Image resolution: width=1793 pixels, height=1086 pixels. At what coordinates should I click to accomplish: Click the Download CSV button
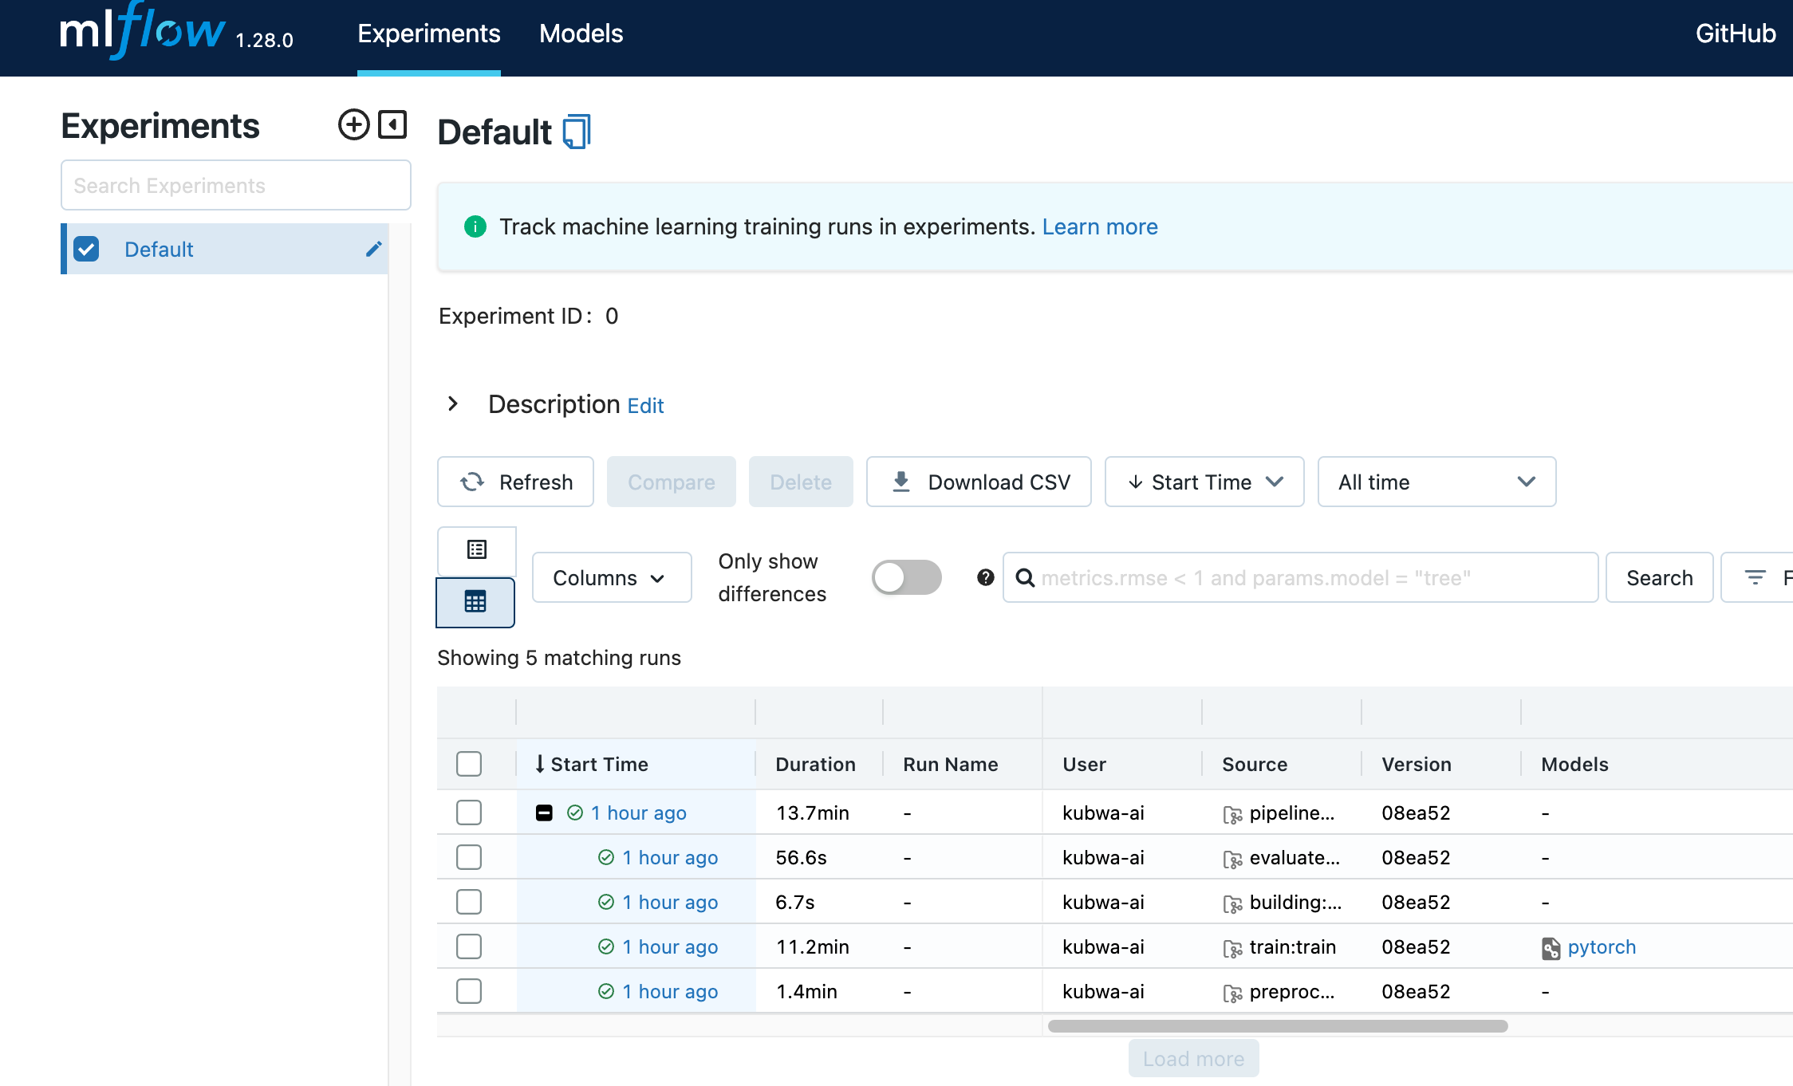point(979,482)
